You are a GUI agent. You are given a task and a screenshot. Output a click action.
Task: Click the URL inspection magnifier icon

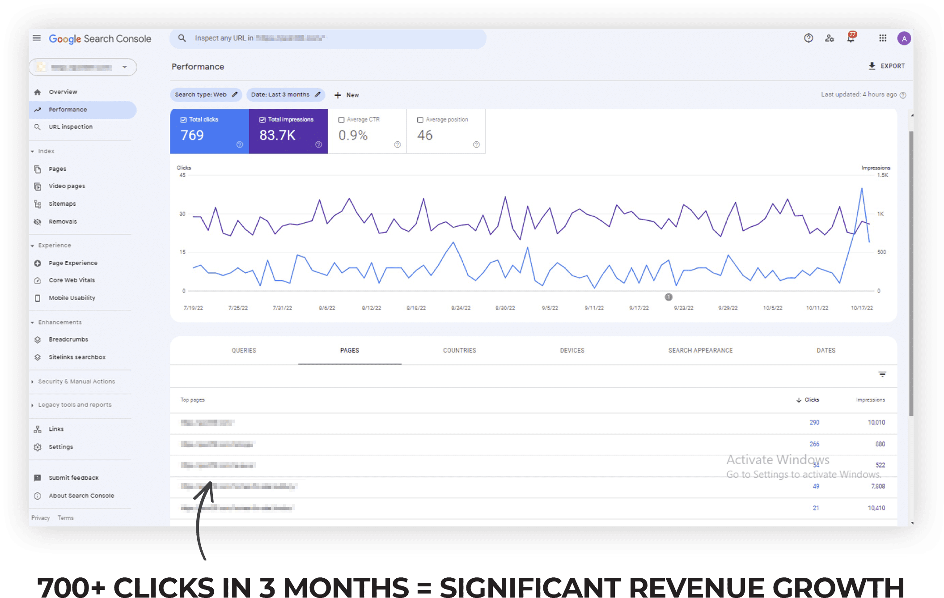click(x=38, y=127)
